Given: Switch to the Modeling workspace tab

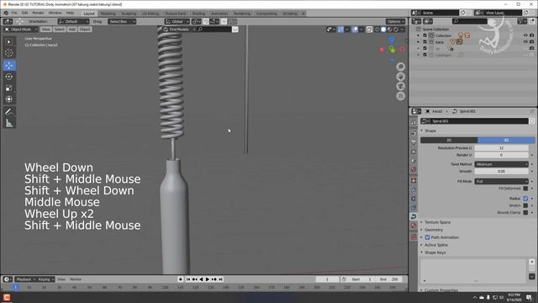Looking at the screenshot, I should (x=108, y=13).
